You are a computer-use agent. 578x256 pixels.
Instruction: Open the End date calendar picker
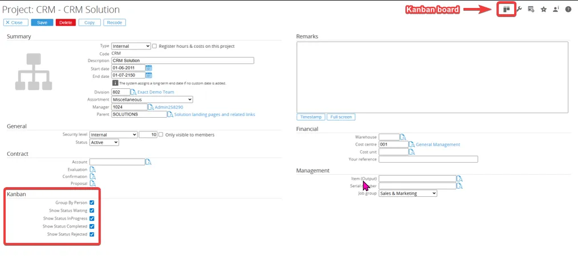click(x=149, y=75)
